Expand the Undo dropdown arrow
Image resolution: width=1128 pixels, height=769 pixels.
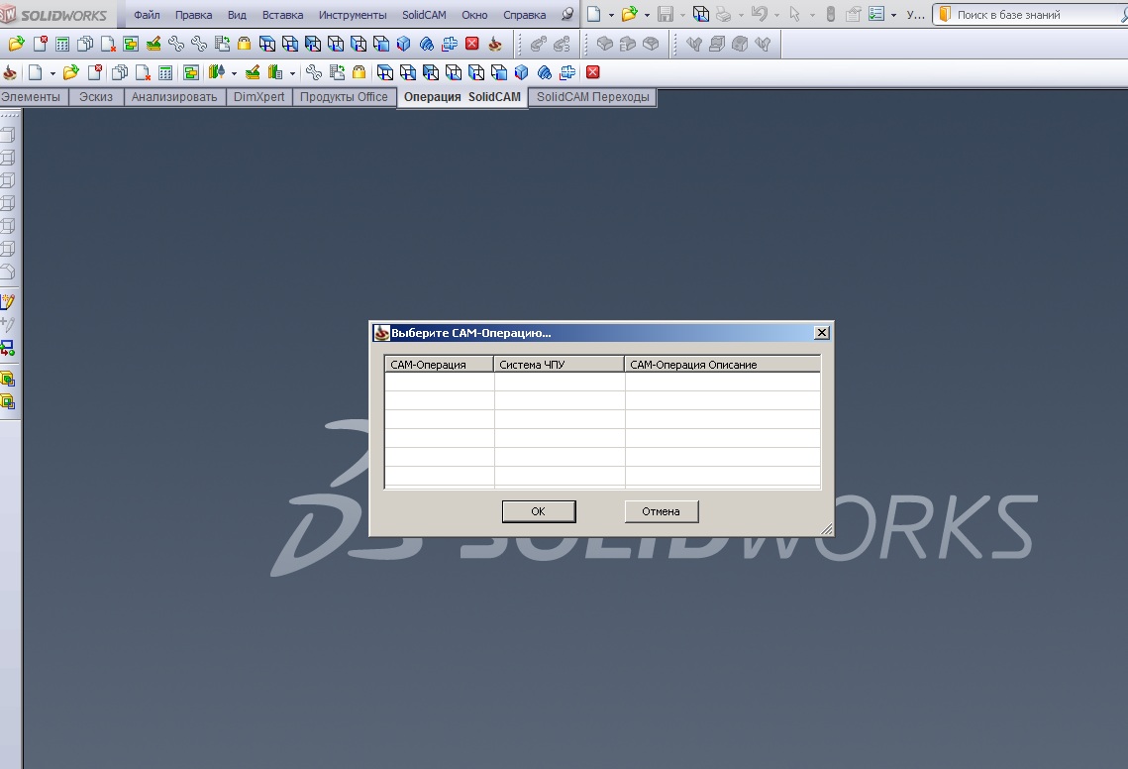point(777,15)
